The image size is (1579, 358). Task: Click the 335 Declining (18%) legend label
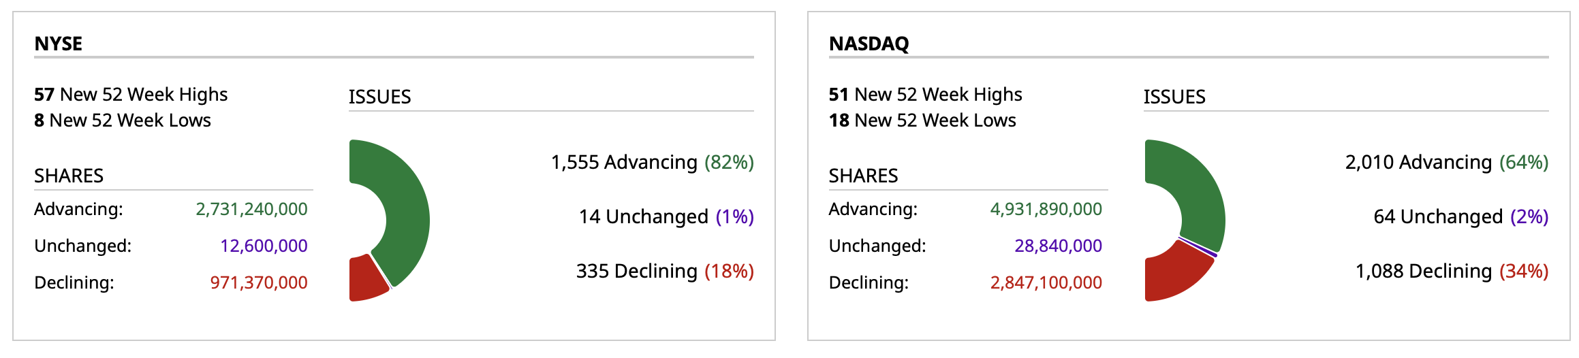coord(665,271)
